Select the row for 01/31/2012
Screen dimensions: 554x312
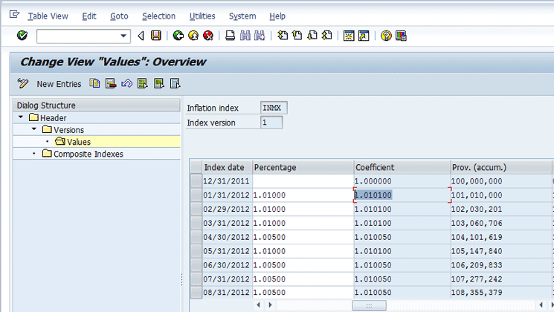pyautogui.click(x=196, y=195)
